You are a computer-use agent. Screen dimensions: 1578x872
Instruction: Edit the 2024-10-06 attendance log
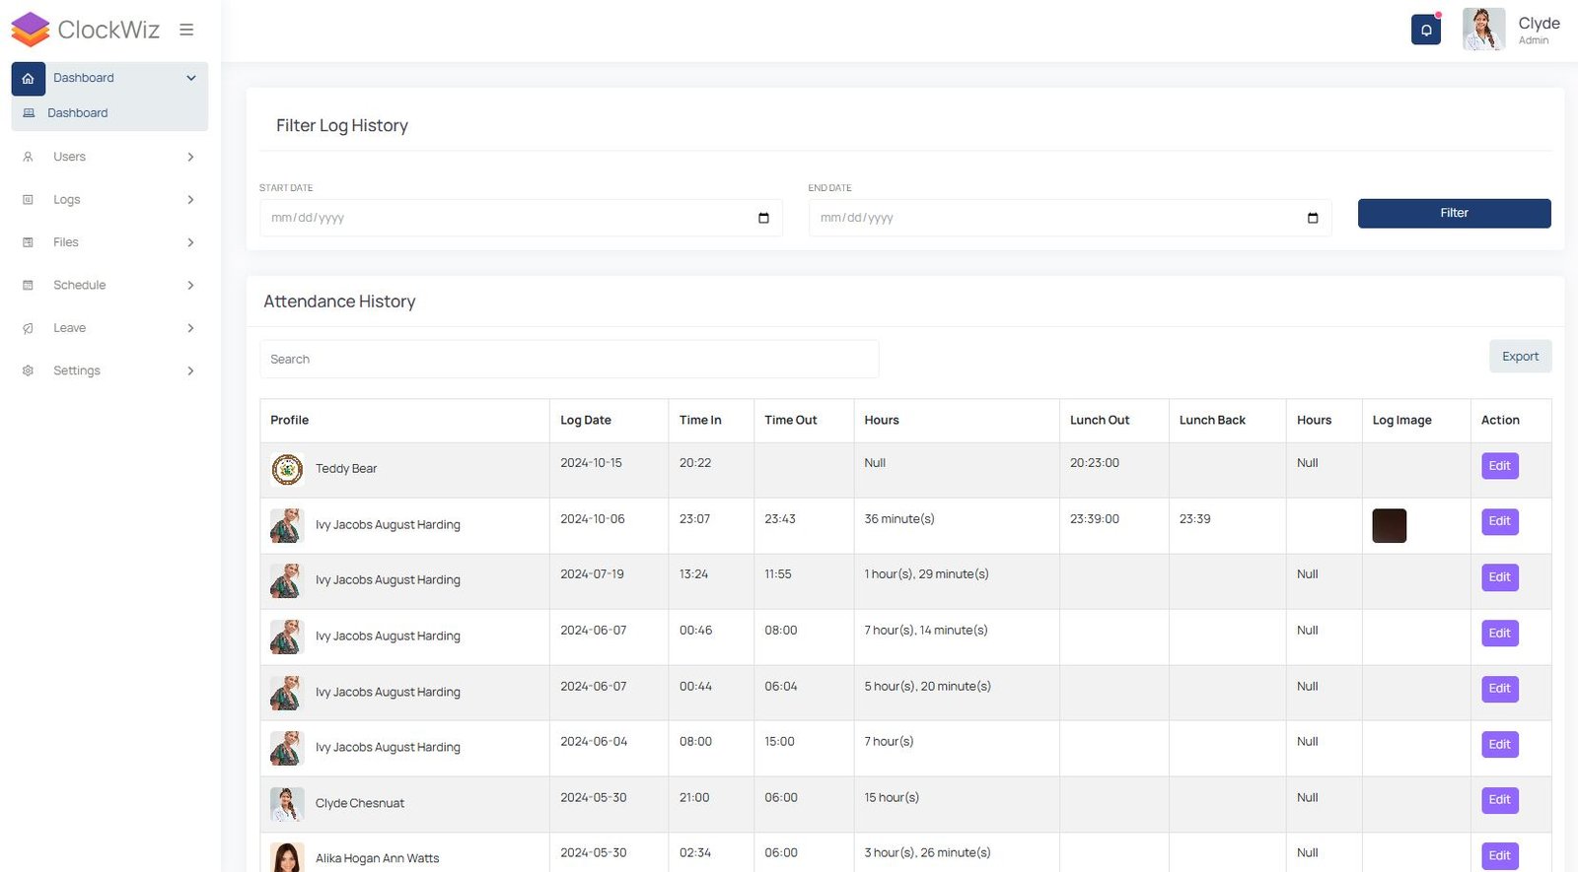coord(1499,521)
